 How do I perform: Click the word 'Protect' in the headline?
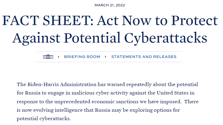(x=195, y=21)
